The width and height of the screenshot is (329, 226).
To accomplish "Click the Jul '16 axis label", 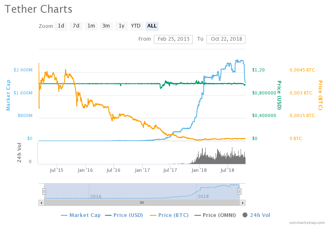I will click(x=114, y=170).
